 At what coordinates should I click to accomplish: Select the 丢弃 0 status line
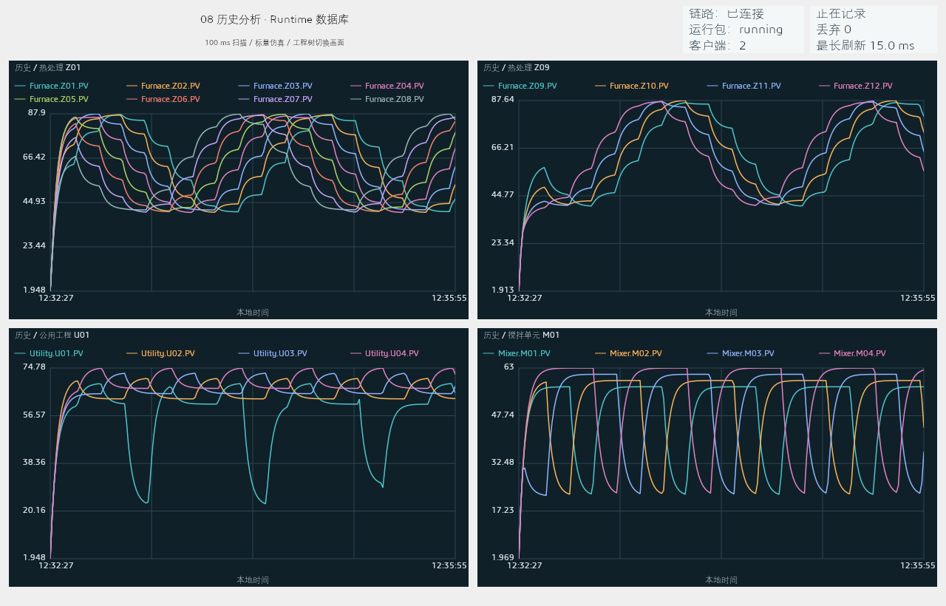tap(834, 30)
